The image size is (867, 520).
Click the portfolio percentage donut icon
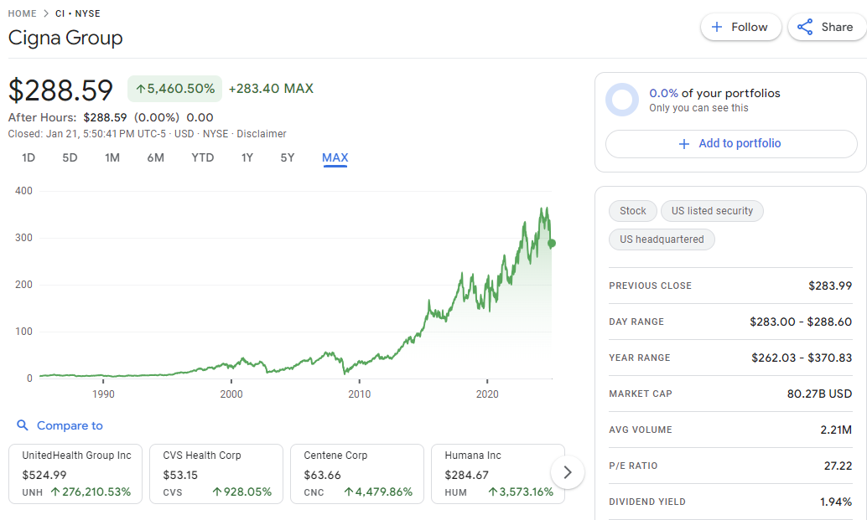click(x=622, y=100)
